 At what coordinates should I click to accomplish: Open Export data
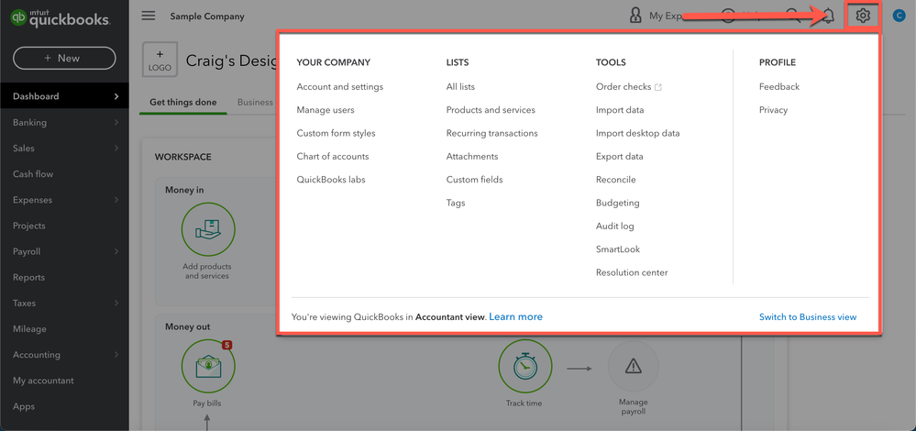click(x=619, y=157)
